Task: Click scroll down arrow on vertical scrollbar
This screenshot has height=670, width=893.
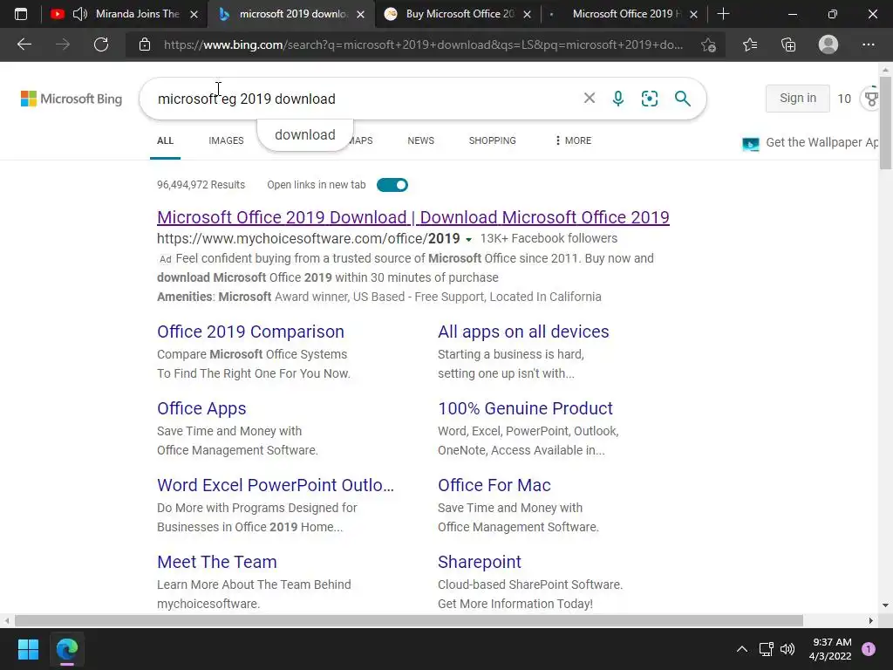Action: tap(885, 605)
